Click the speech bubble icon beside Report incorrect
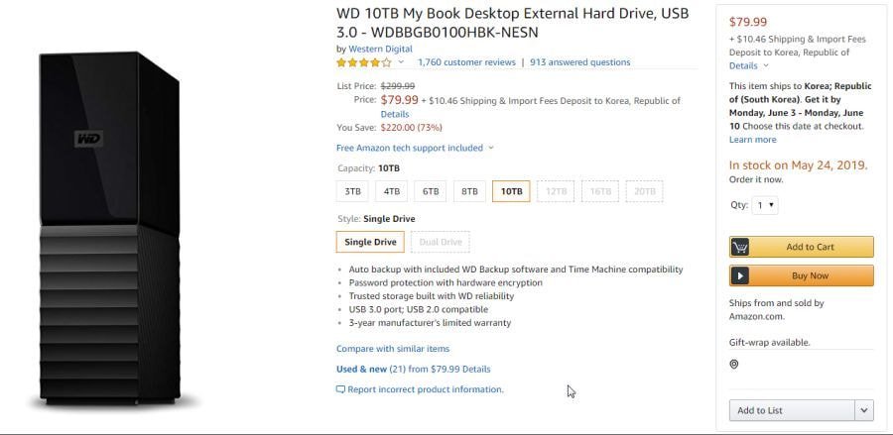Screen dimensions: 893x435 (340, 389)
